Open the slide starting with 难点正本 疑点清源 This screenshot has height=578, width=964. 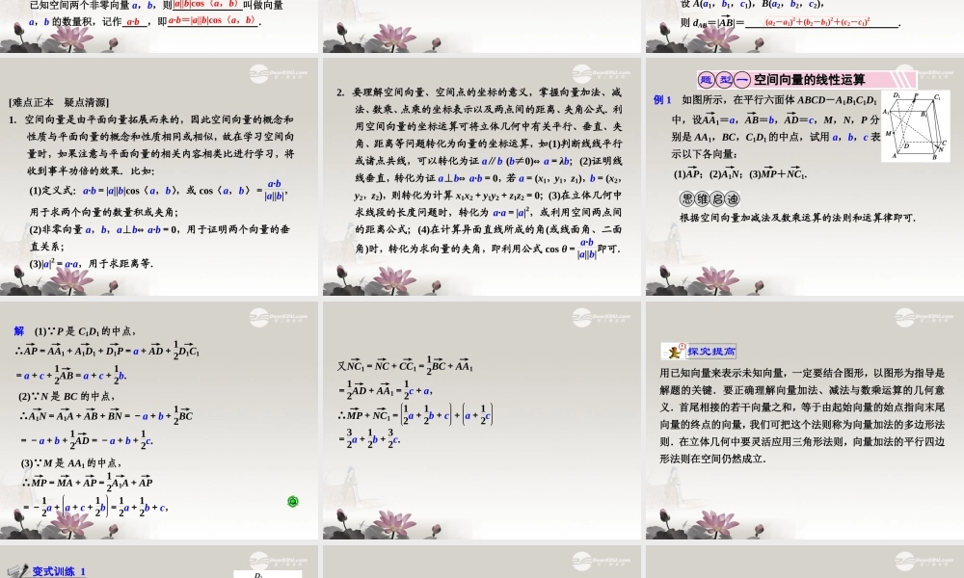coord(159,177)
